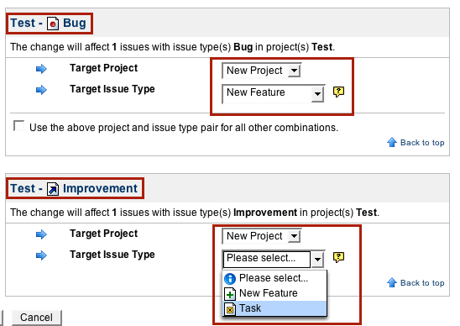The width and height of the screenshot is (460, 326).
Task: Open the Test - Bug heading link
Action: pyautogui.click(x=49, y=24)
